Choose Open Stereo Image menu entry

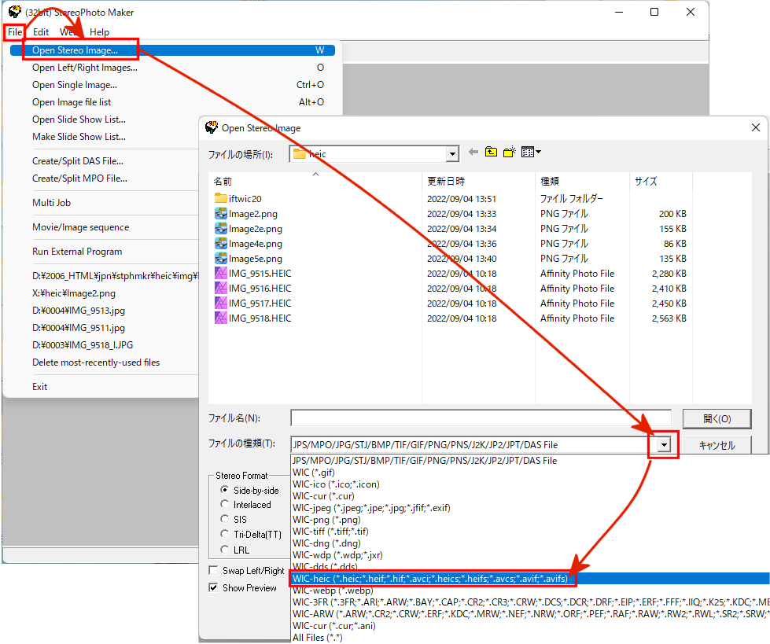(172, 50)
